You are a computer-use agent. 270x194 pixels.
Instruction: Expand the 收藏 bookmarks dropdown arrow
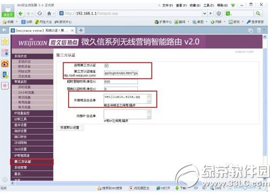coord(17,22)
